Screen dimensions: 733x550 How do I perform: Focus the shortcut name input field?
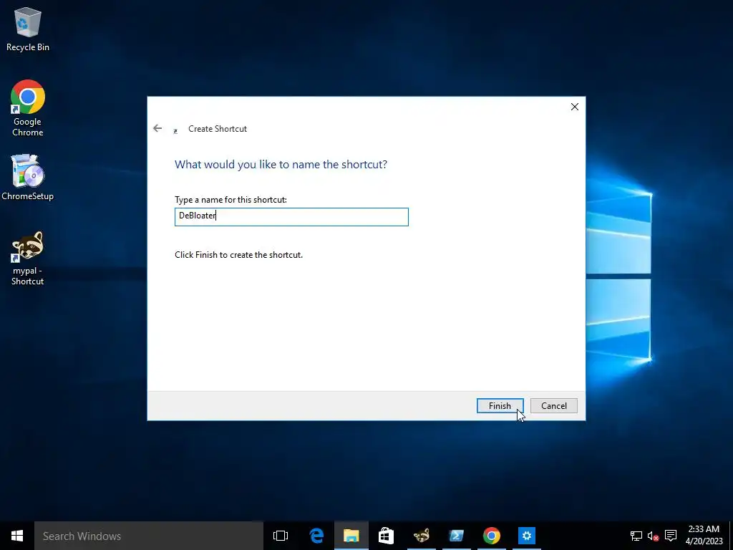[291, 216]
